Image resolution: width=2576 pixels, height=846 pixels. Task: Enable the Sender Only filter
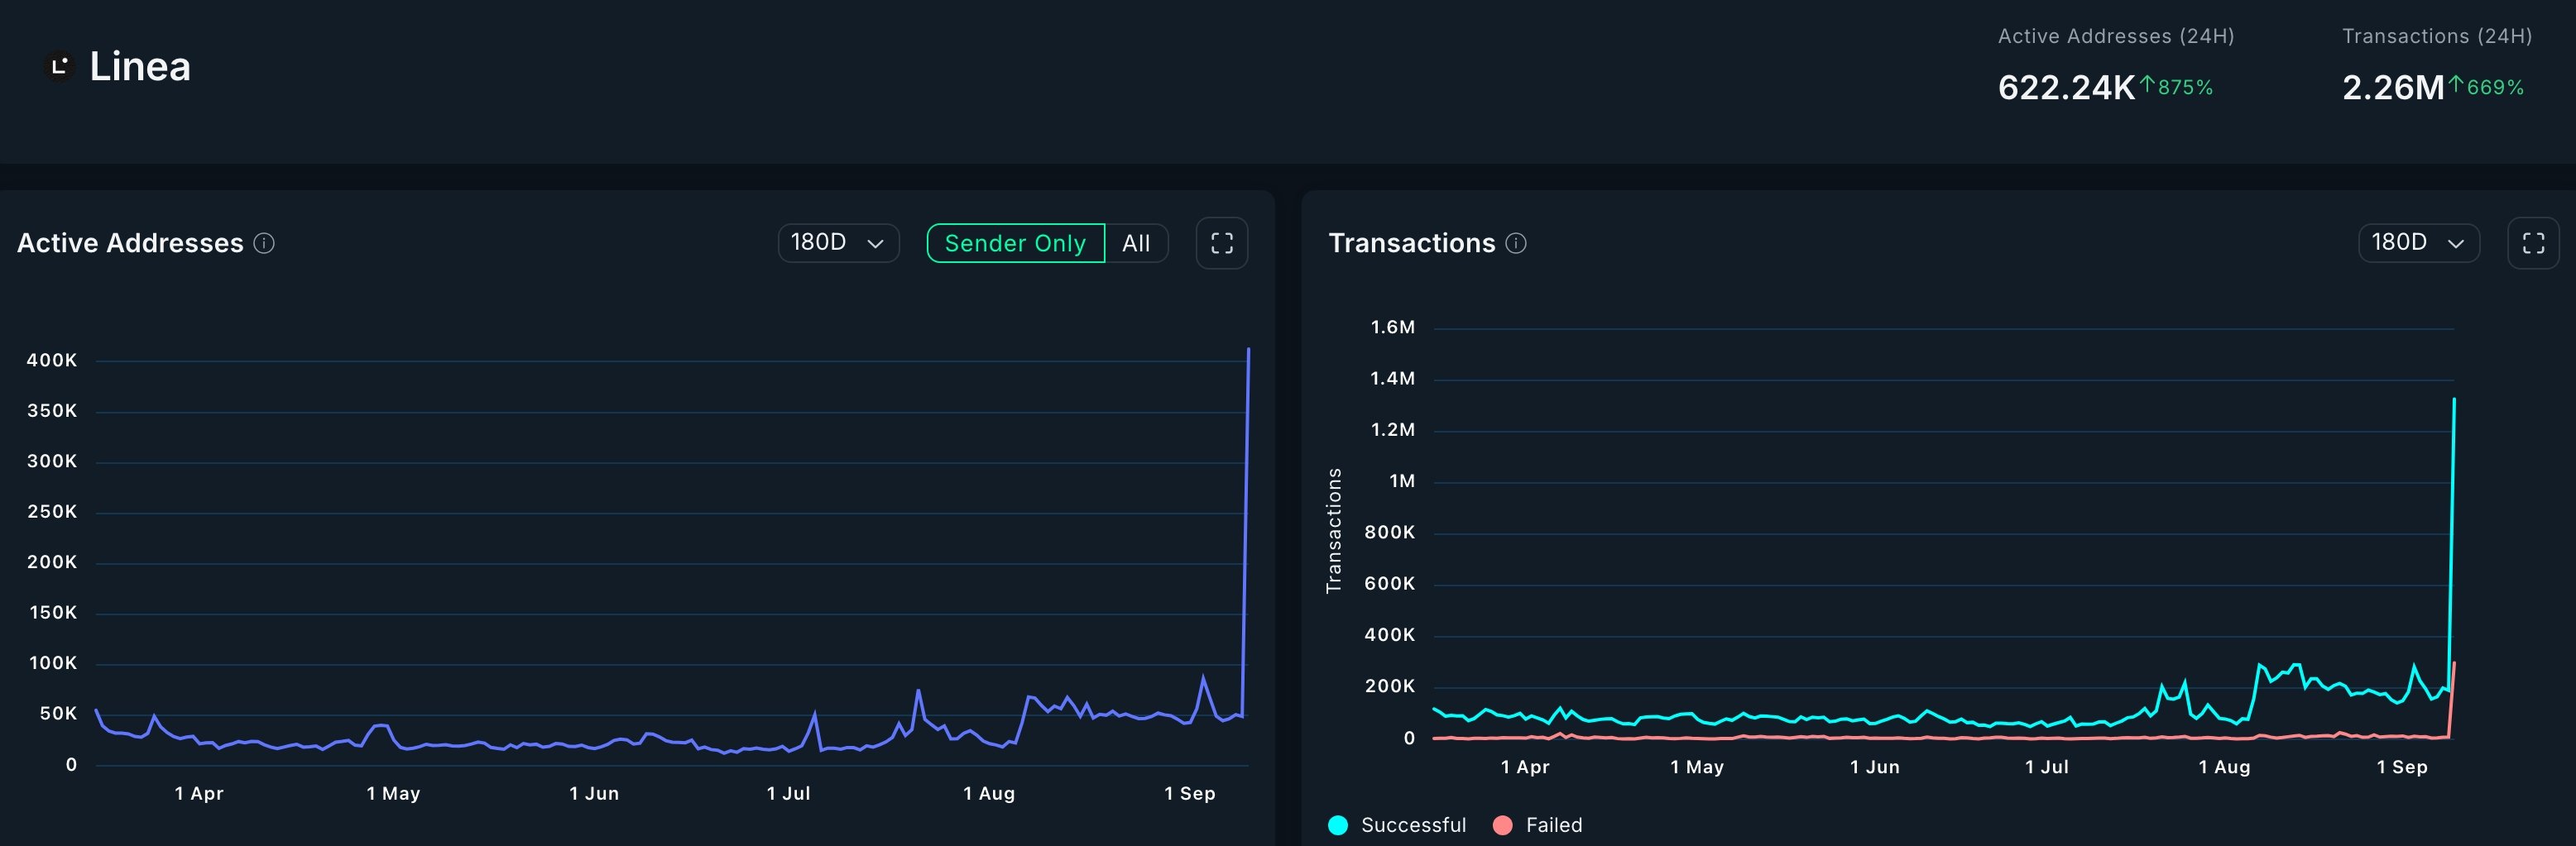(1014, 242)
